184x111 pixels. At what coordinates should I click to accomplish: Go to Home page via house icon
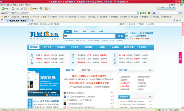point(25,9)
